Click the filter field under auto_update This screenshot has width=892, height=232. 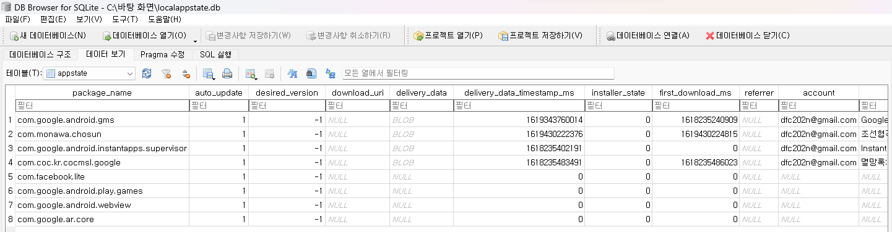pos(219,106)
